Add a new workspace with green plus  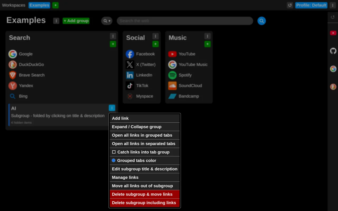(x=55, y=5)
